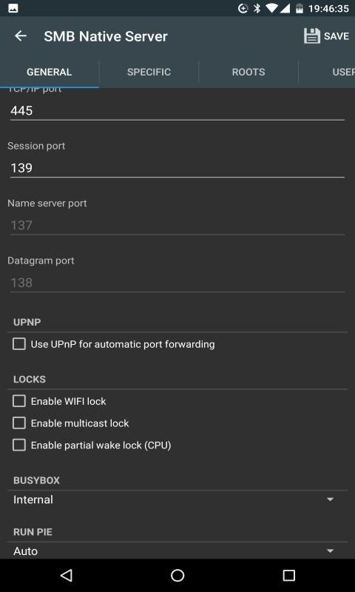The height and width of the screenshot is (592, 355).
Task: Tap the WiFi signal status icon
Action: [271, 8]
